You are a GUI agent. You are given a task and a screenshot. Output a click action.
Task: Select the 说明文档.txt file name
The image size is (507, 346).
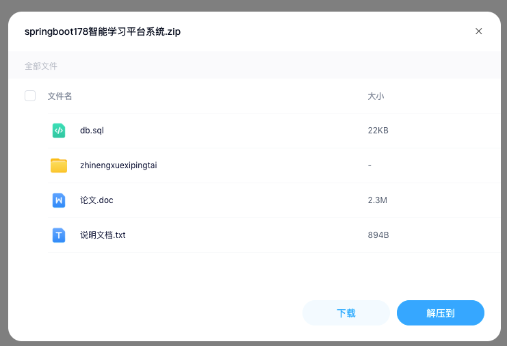click(103, 235)
